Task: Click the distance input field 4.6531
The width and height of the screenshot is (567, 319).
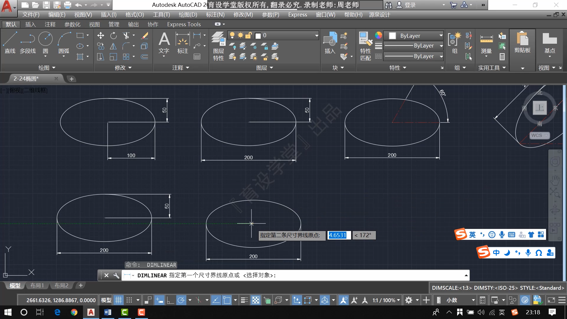Action: (x=339, y=235)
